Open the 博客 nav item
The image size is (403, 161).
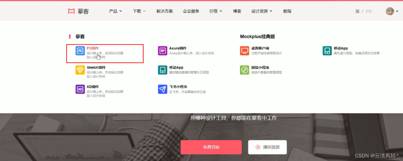[x=237, y=11]
